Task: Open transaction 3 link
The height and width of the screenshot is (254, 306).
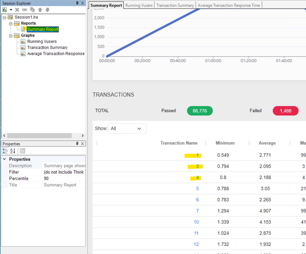Action: (x=197, y=166)
